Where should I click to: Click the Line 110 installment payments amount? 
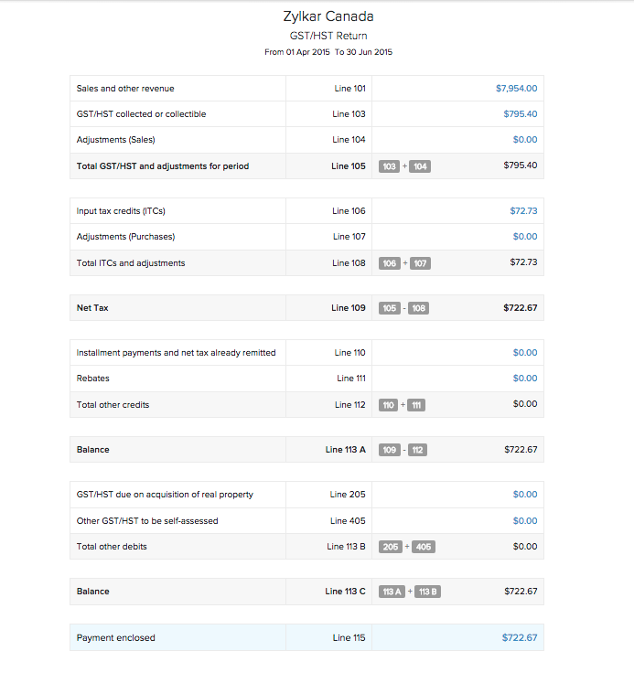click(x=525, y=353)
